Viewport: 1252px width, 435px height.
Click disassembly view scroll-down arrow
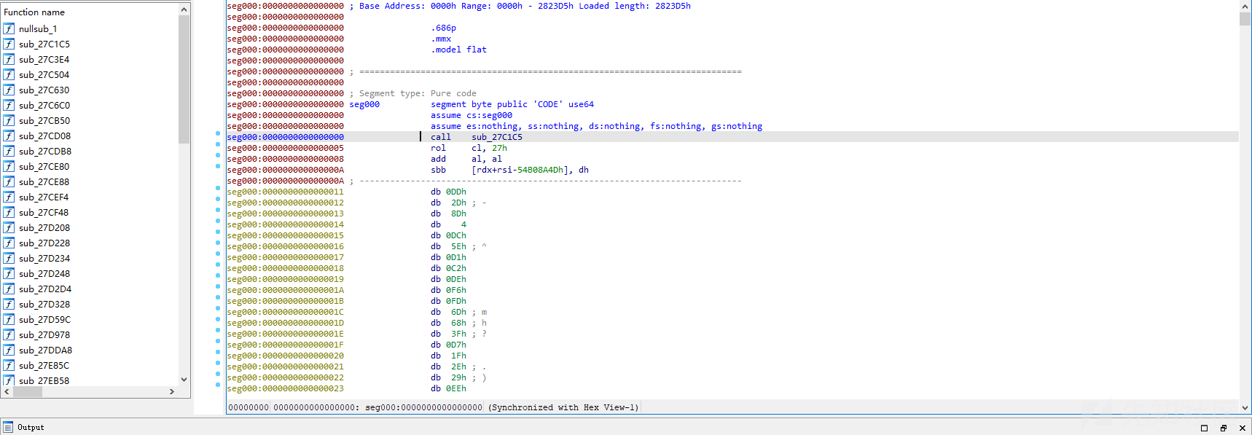coord(1245,408)
